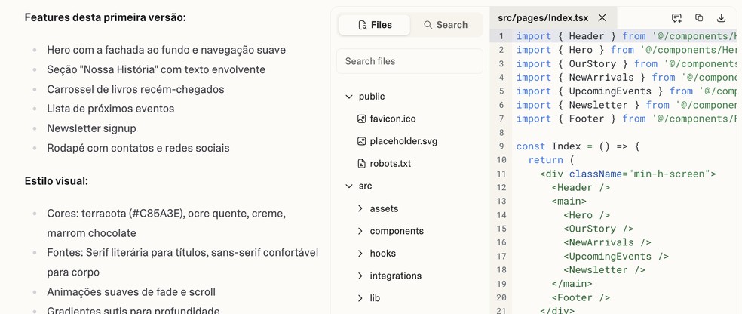Image resolution: width=742 pixels, height=314 pixels.
Task: Click the robots.txt document icon
Action: (361, 164)
